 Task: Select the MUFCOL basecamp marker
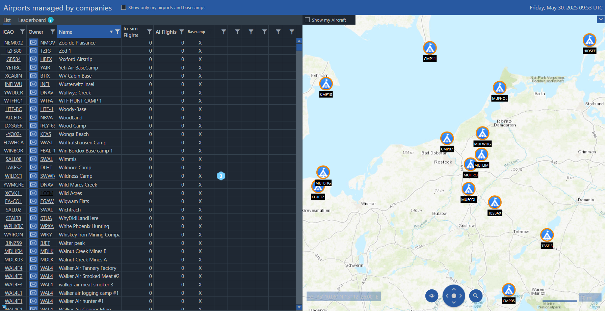(x=469, y=189)
